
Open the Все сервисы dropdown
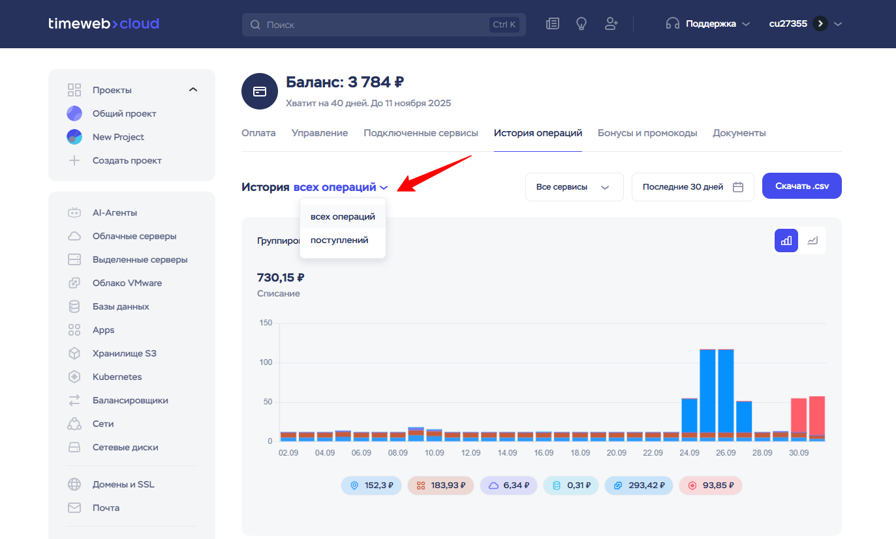574,187
